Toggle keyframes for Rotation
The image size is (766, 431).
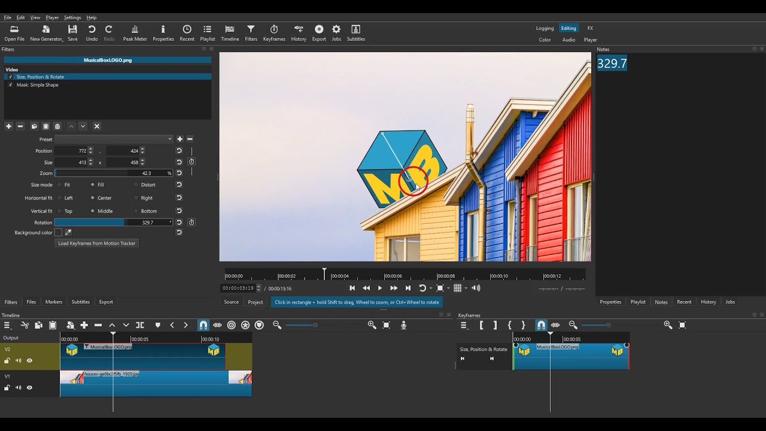pos(191,222)
